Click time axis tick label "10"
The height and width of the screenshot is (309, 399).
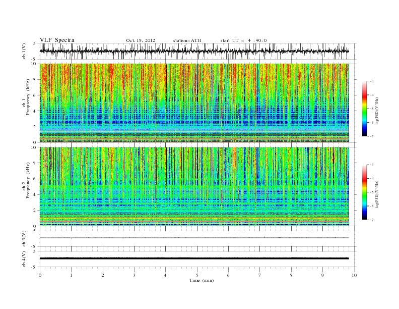point(354,275)
